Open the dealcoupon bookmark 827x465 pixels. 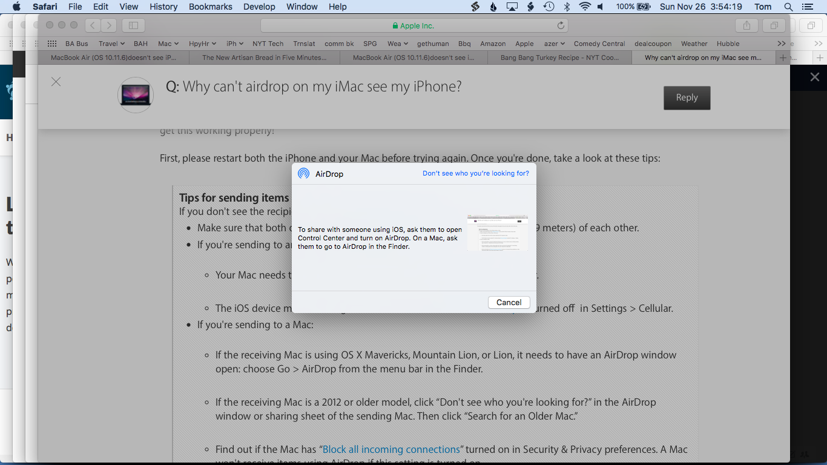point(653,44)
